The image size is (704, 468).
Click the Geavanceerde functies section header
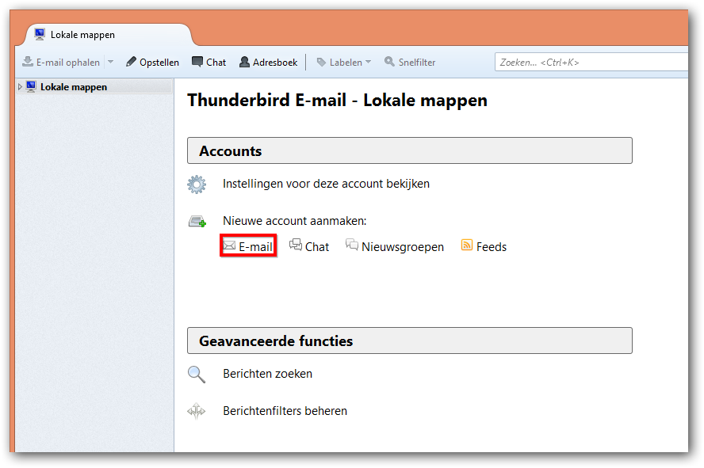coord(409,341)
